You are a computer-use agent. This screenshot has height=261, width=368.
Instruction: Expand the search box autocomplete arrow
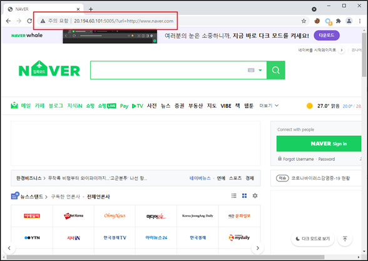(260, 70)
